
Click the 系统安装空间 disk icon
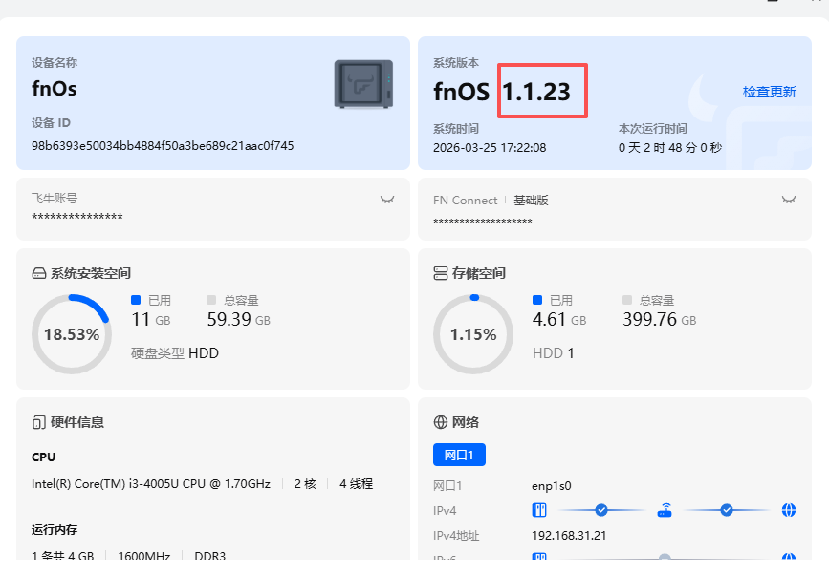[x=39, y=273]
